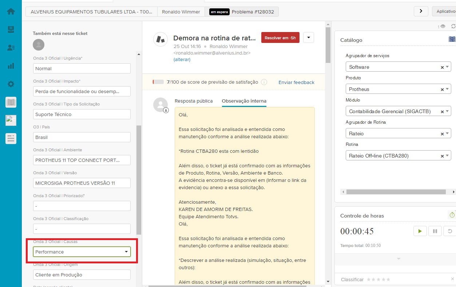Expand the Controle de horas panel chevron
This screenshot has width=456, height=287.
[x=398, y=259]
